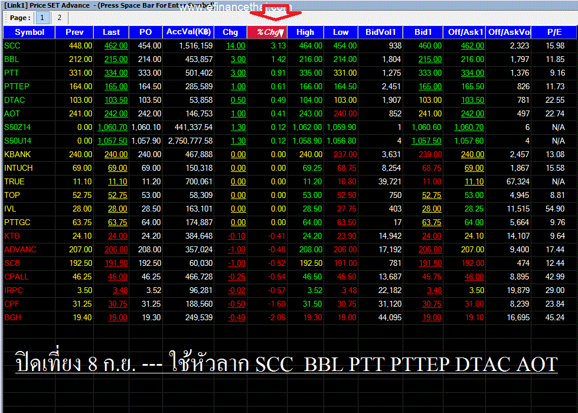This screenshot has width=578, height=413.
Task: Select the PTT symbol
Action: click(x=11, y=73)
